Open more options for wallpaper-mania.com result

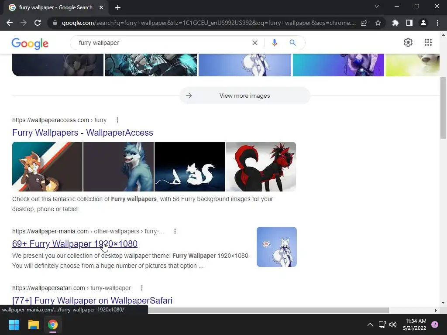pyautogui.click(x=175, y=231)
